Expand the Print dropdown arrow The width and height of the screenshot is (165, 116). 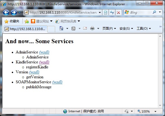(x=98, y=29)
